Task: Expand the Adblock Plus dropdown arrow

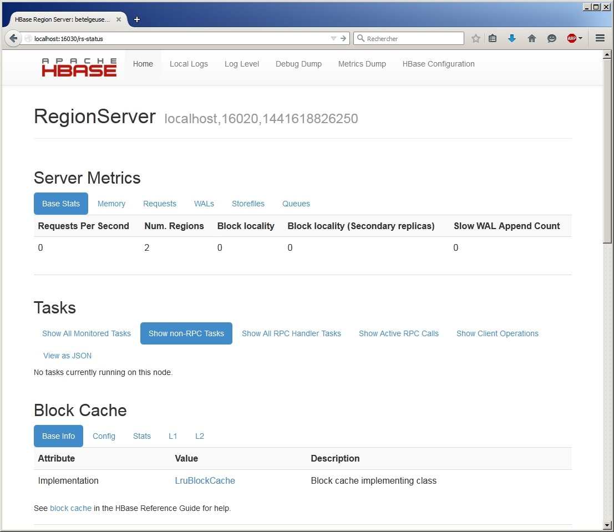Action: (x=580, y=38)
